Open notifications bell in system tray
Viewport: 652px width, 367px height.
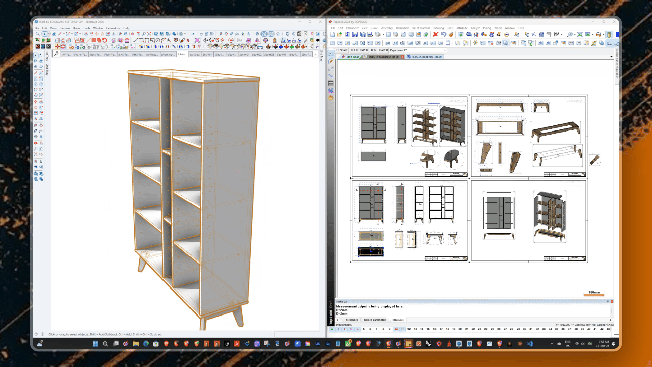click(613, 344)
